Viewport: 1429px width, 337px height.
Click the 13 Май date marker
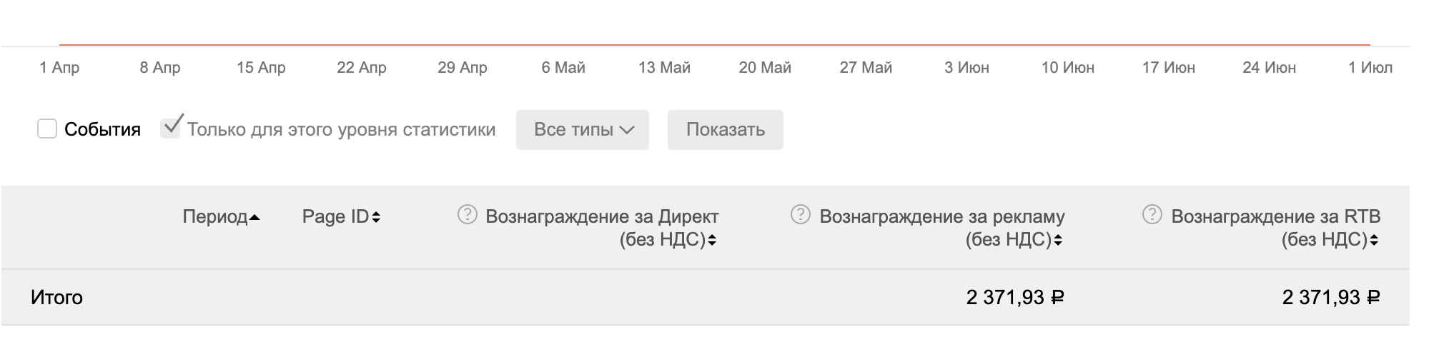pyautogui.click(x=664, y=68)
